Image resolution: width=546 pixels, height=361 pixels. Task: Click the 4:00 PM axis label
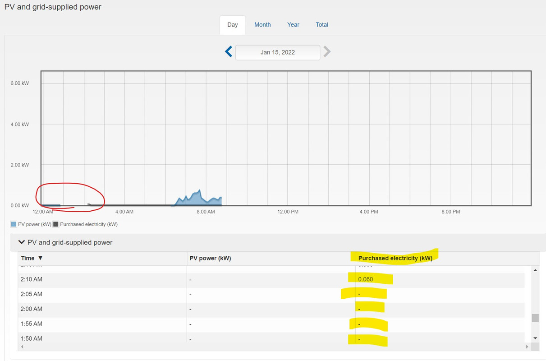369,212
